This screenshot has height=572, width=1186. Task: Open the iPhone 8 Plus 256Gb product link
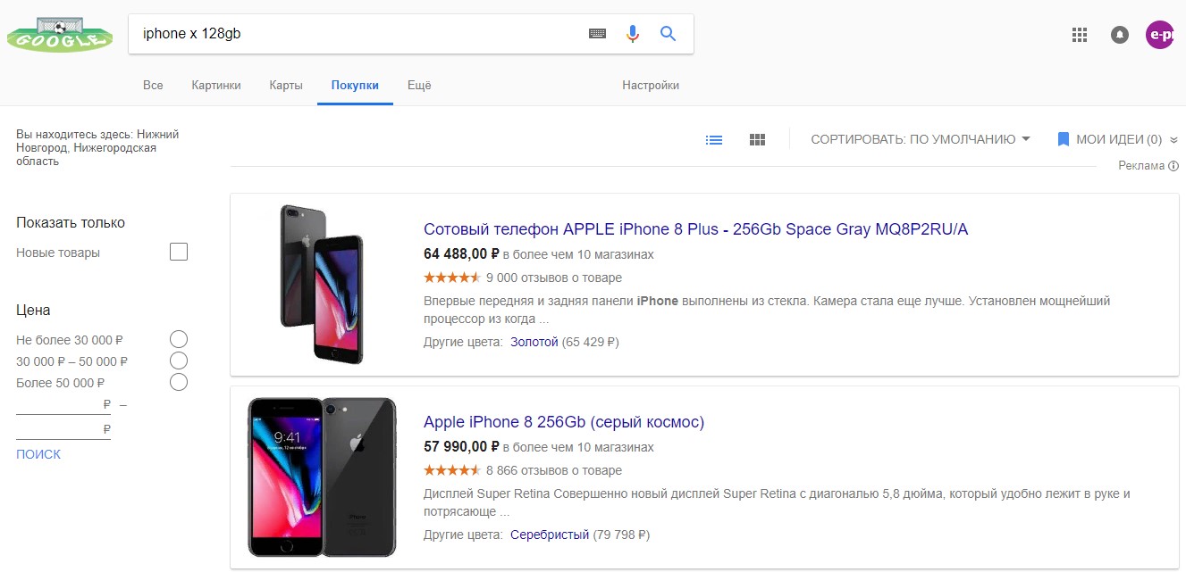[x=695, y=229]
